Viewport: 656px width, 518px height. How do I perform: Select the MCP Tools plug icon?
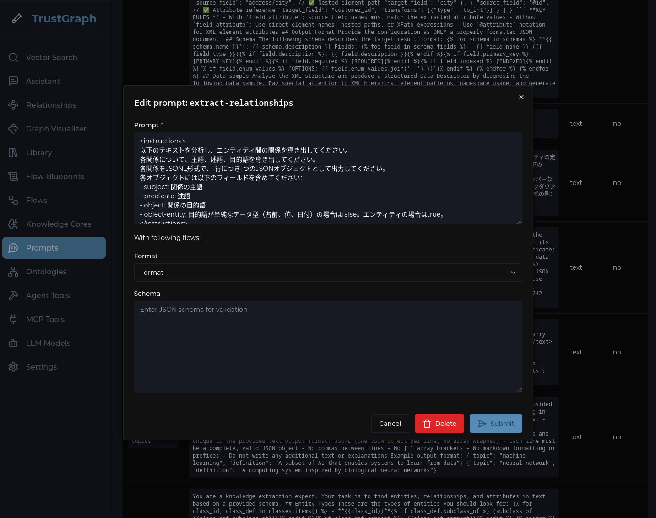point(13,319)
